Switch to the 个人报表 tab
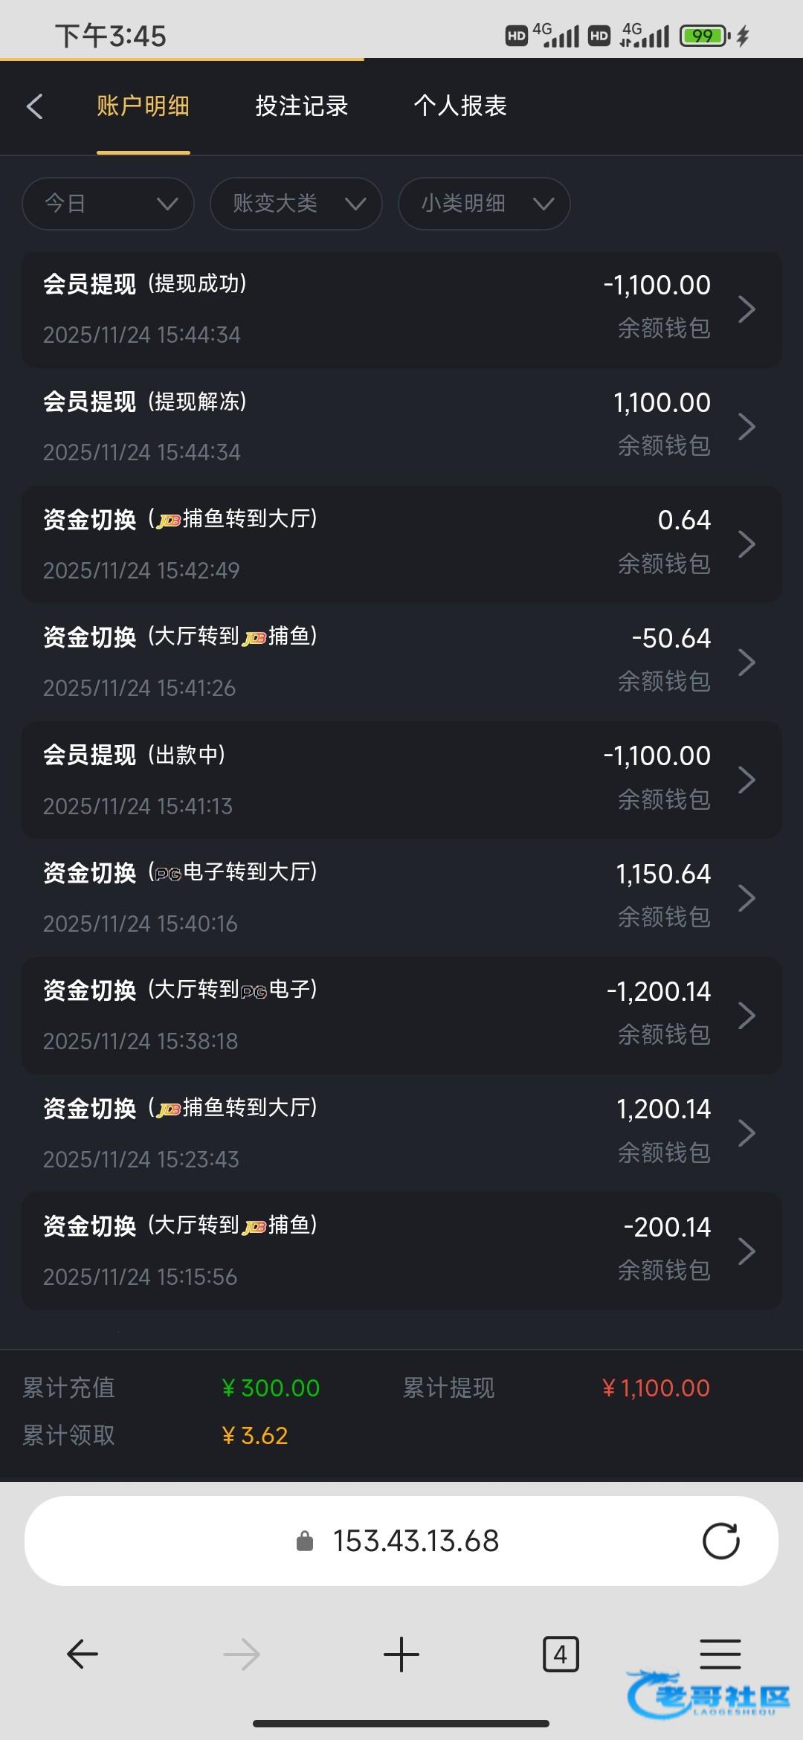Screen dimensions: 803x1740 tap(460, 106)
